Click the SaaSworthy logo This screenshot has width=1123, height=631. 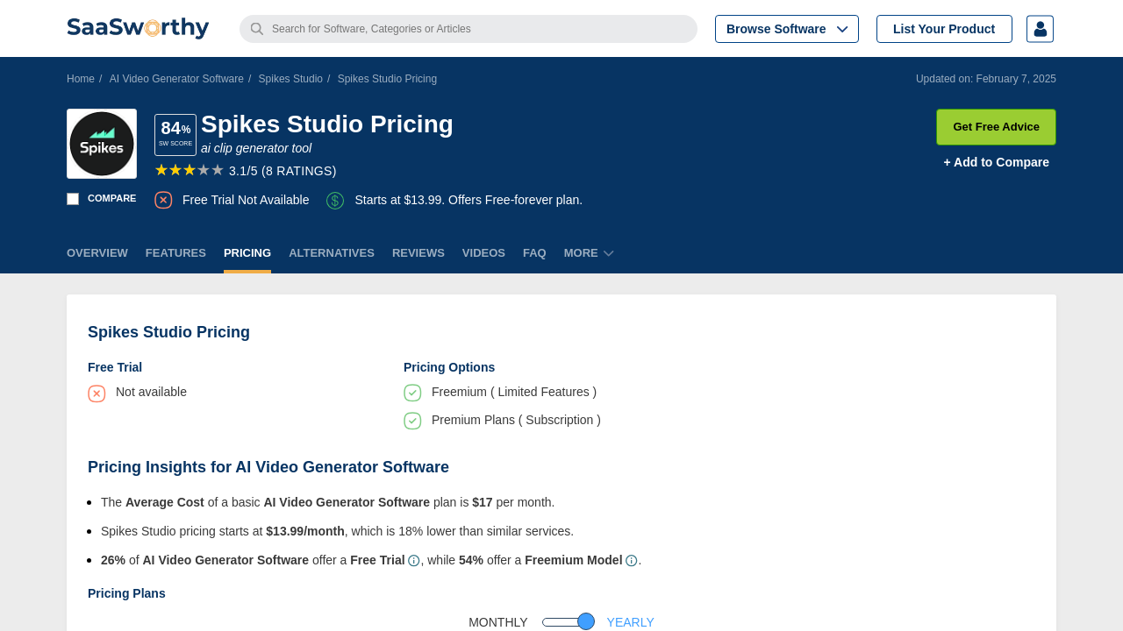coord(138,28)
